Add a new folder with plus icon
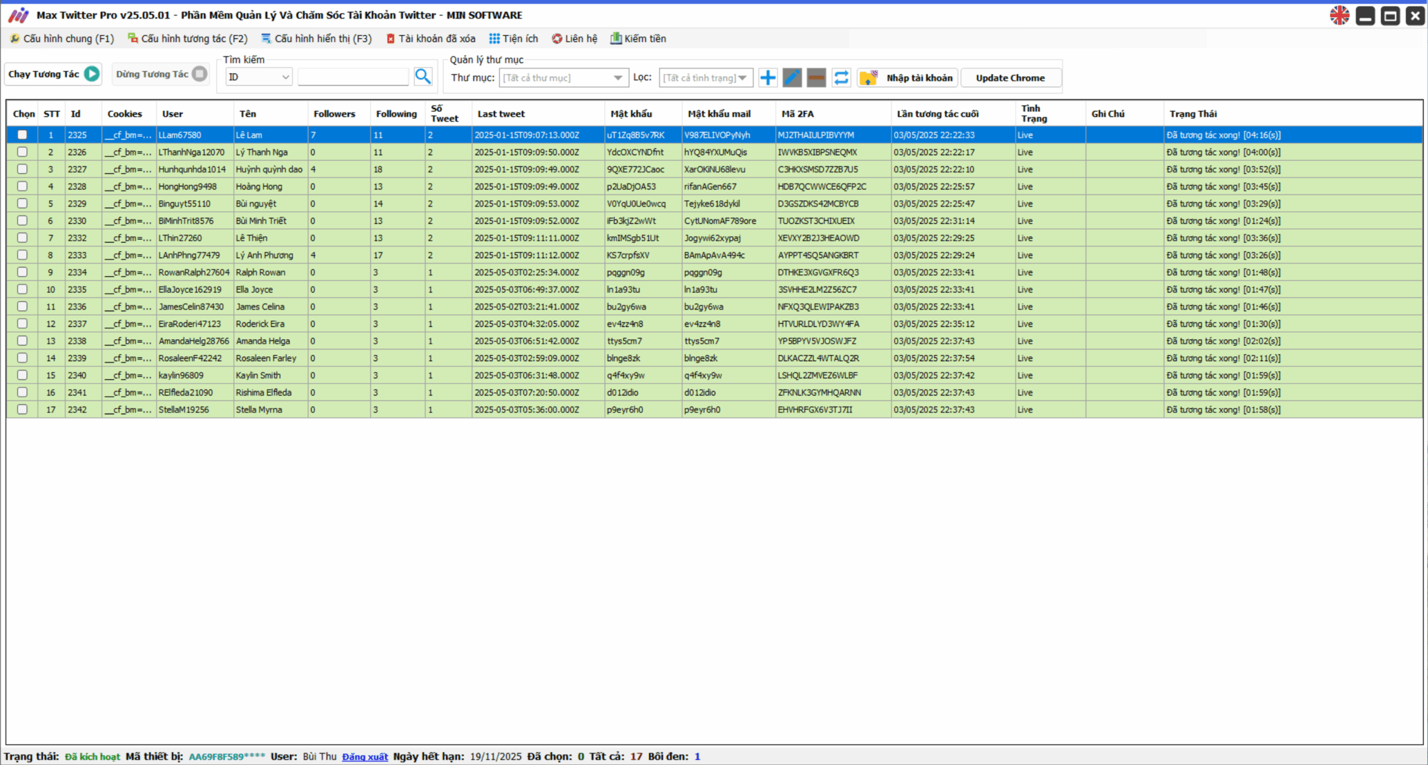The width and height of the screenshot is (1428, 765). tap(768, 77)
